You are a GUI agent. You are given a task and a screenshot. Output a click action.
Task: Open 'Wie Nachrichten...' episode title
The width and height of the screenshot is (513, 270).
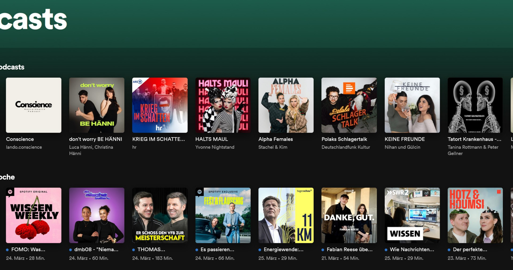pyautogui.click(x=412, y=249)
